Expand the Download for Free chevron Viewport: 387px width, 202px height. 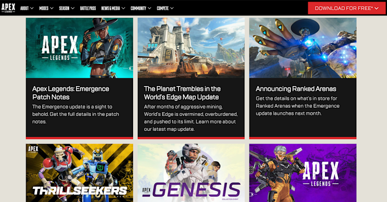(x=376, y=8)
